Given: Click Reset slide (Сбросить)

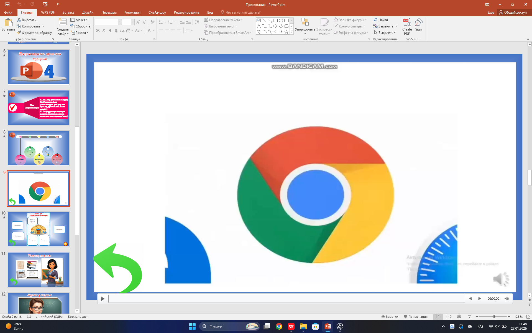Looking at the screenshot, I should (80, 26).
